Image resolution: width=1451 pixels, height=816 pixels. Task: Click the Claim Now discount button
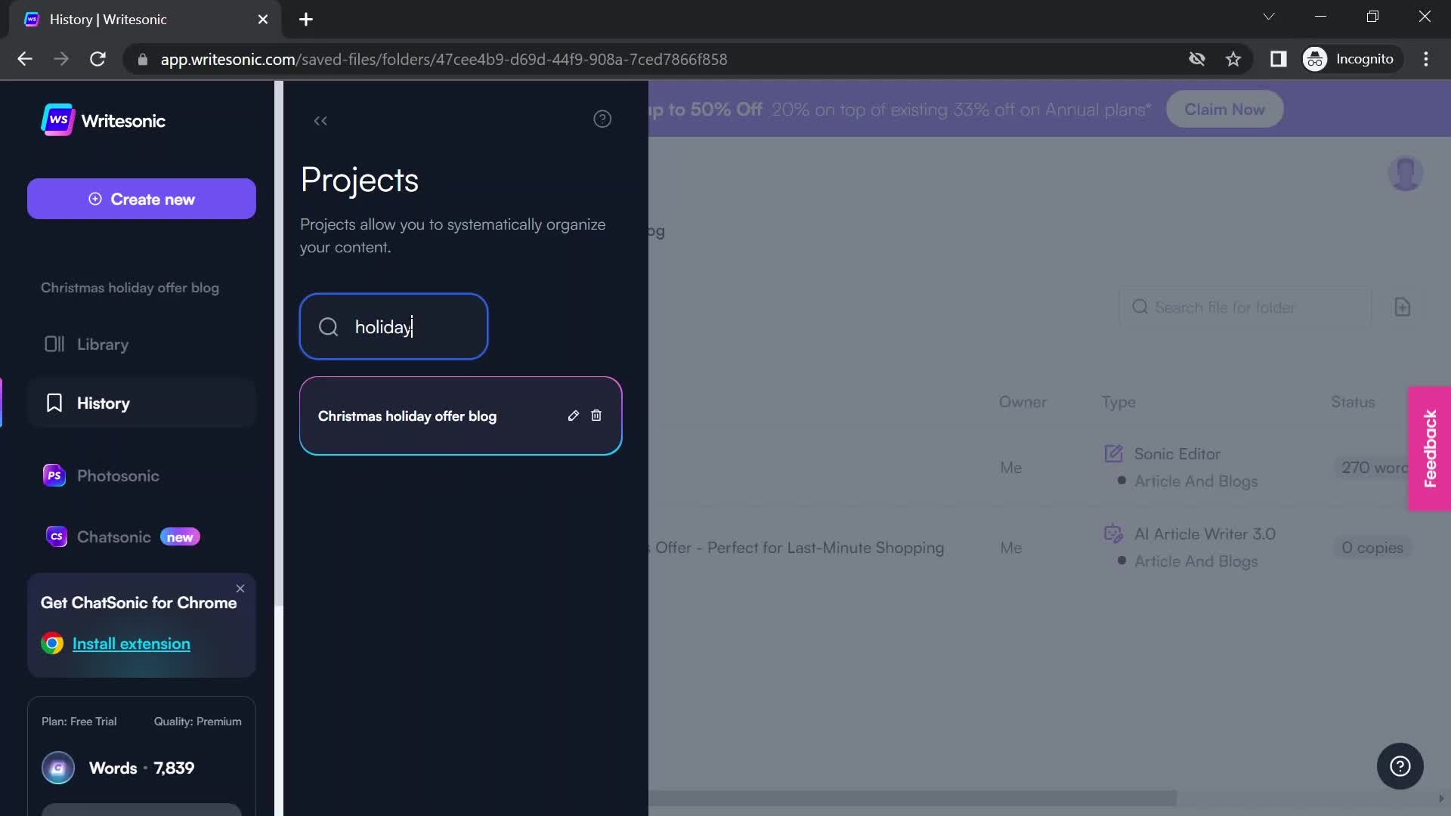1224,109
